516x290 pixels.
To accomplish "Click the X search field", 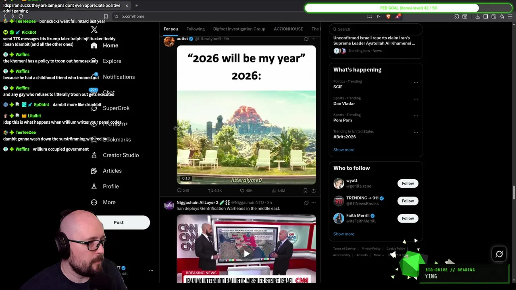I will tap(376, 29).
